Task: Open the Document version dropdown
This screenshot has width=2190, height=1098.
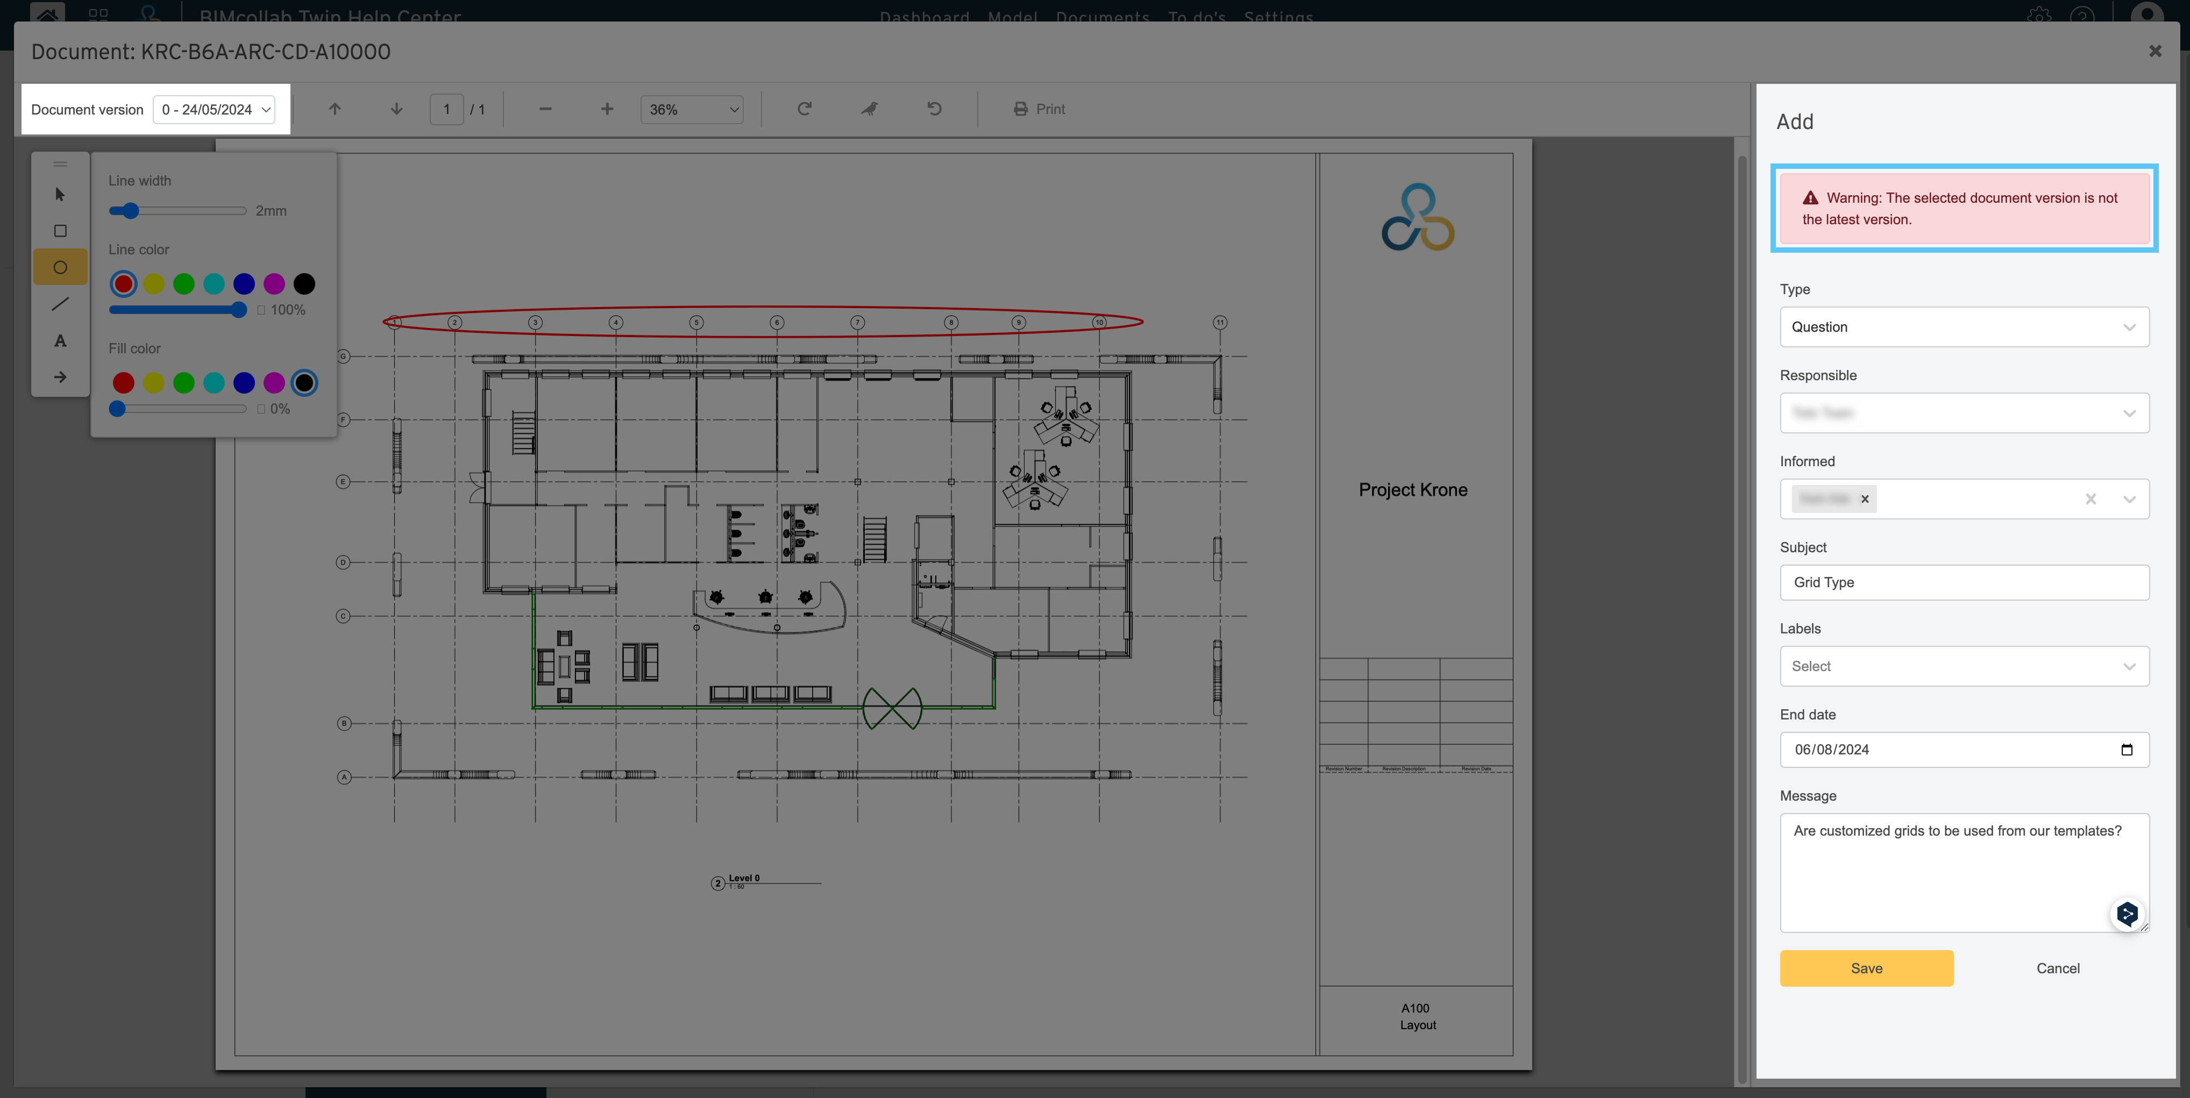Action: 214,110
